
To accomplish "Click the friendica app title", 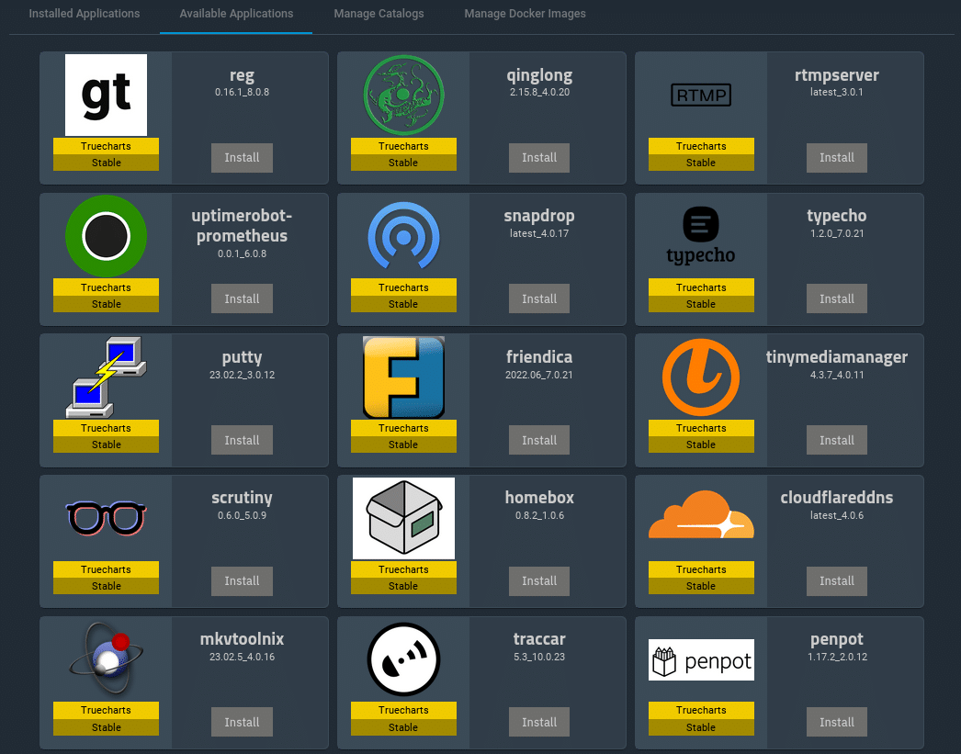I will pyautogui.click(x=539, y=356).
